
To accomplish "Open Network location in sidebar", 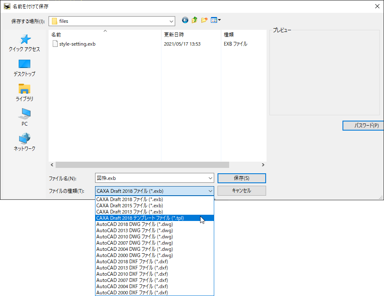I will point(24,143).
